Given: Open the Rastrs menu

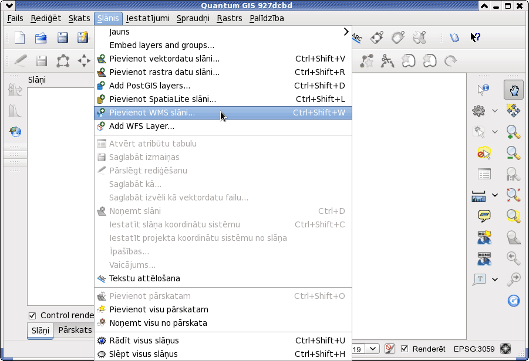Looking at the screenshot, I should 230,18.
